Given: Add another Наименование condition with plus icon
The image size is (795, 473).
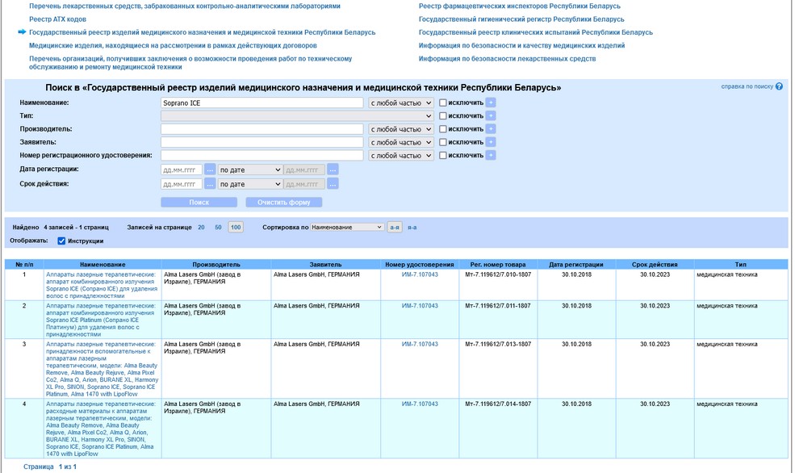Looking at the screenshot, I should pos(490,103).
